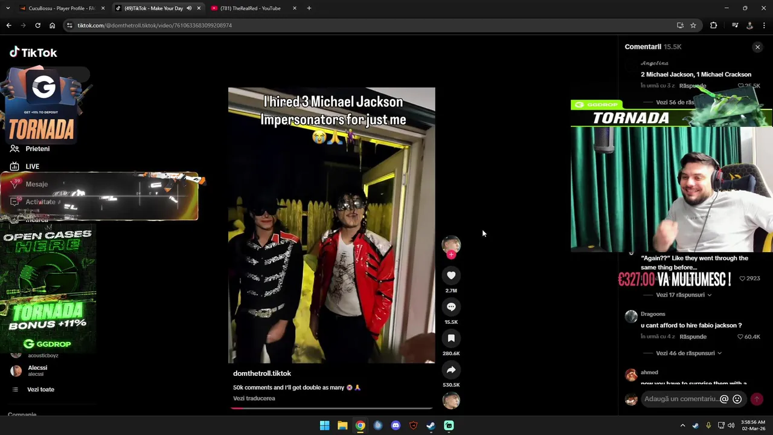Click the "u cant afford to hire fabio jackson ?" comment
Image resolution: width=773 pixels, height=435 pixels.
[691, 326]
